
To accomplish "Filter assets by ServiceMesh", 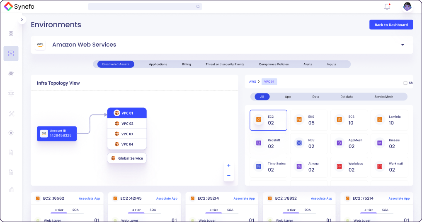I will (383, 97).
